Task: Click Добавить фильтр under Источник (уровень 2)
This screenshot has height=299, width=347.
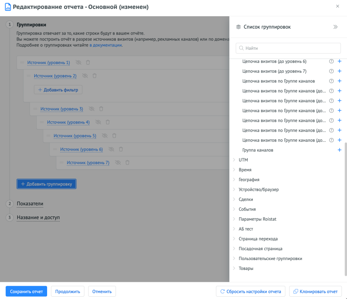Action: 58,90
